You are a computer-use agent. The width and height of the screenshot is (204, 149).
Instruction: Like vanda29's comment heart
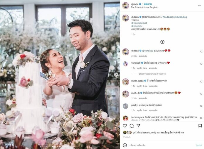pos(201,64)
